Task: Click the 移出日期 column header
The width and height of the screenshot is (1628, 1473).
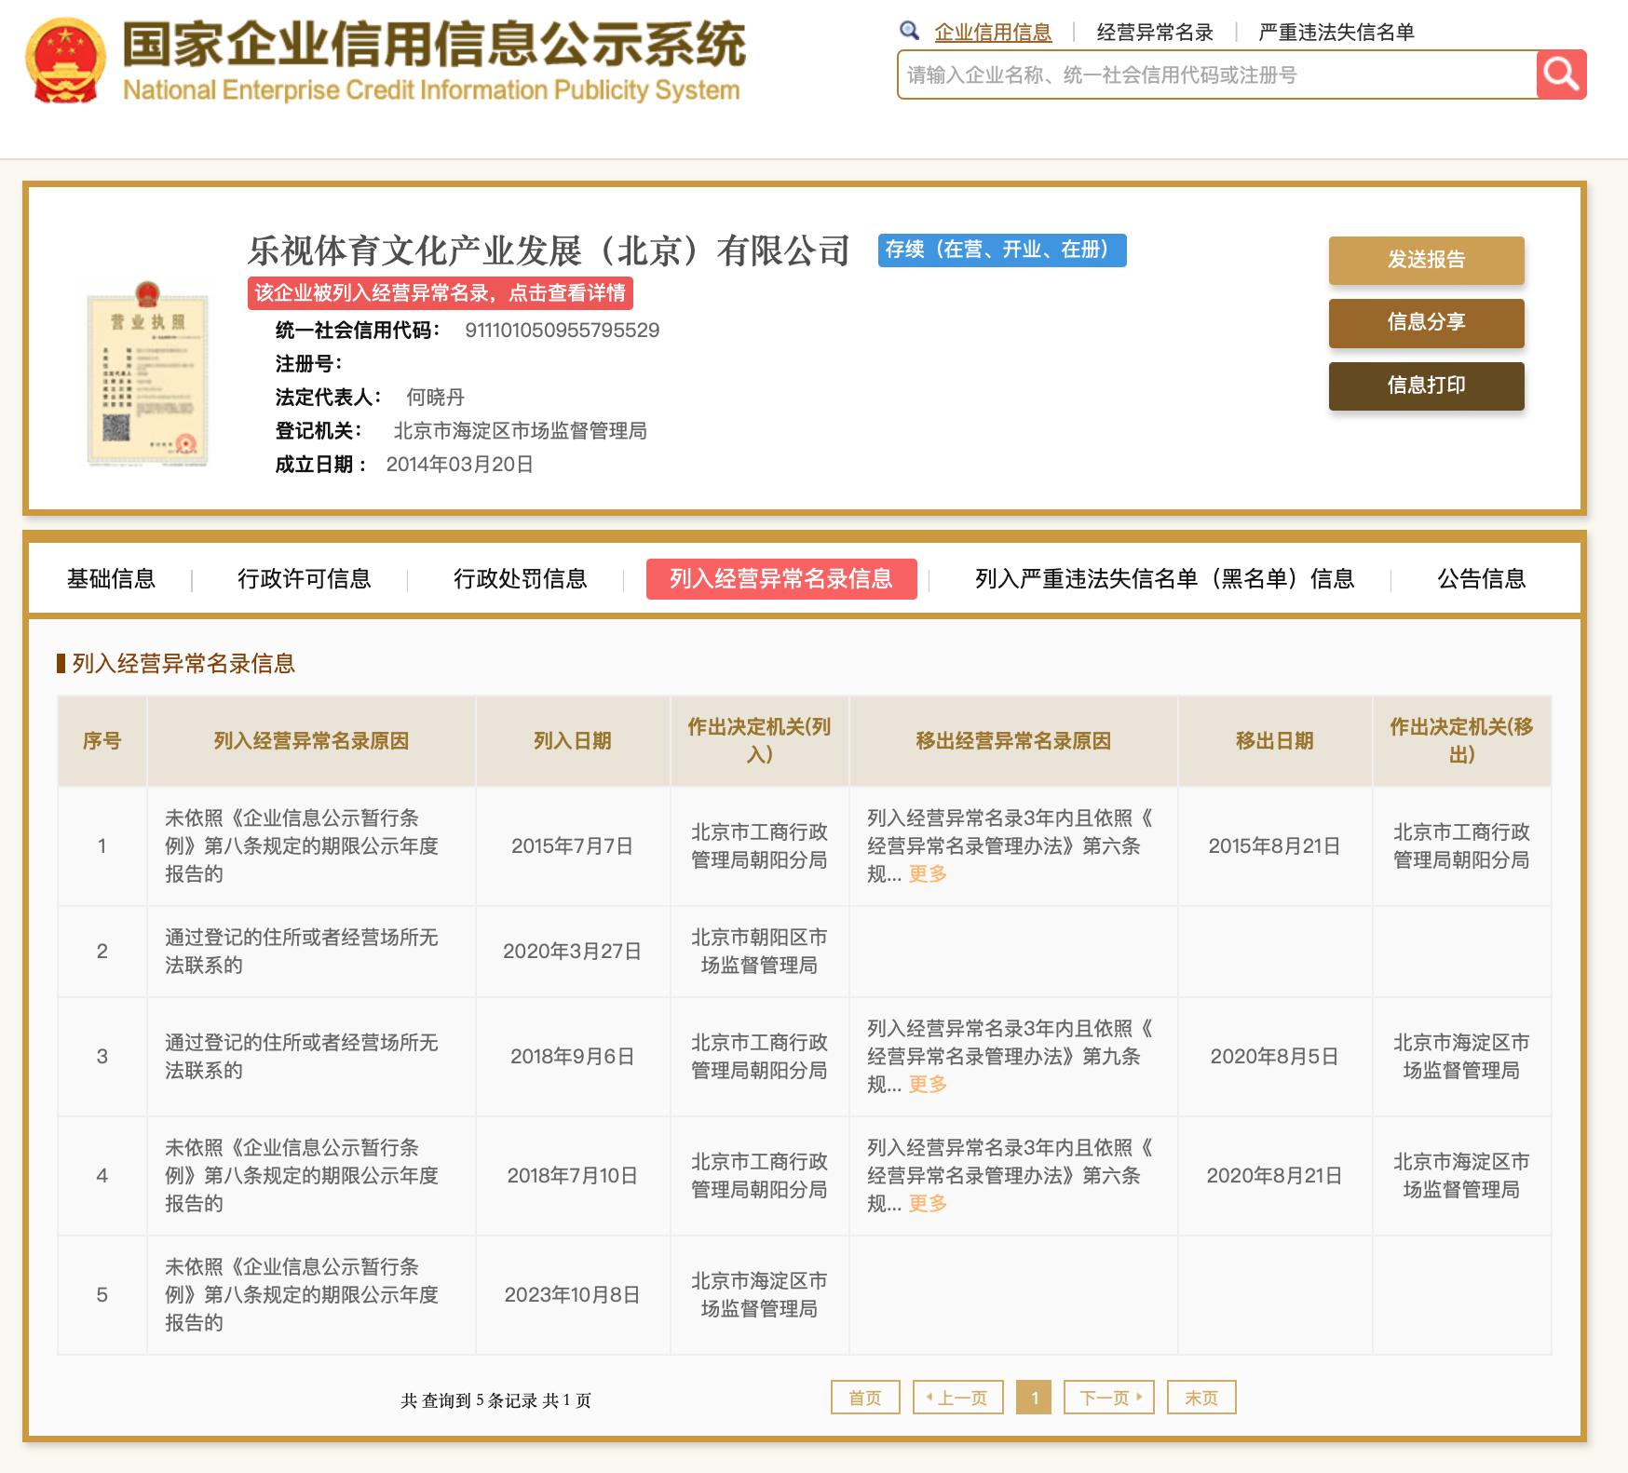Action: click(x=1275, y=741)
